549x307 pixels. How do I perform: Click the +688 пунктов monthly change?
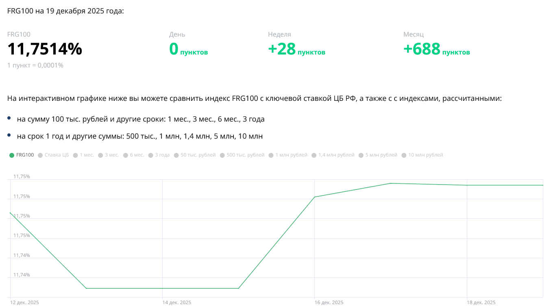(x=436, y=50)
